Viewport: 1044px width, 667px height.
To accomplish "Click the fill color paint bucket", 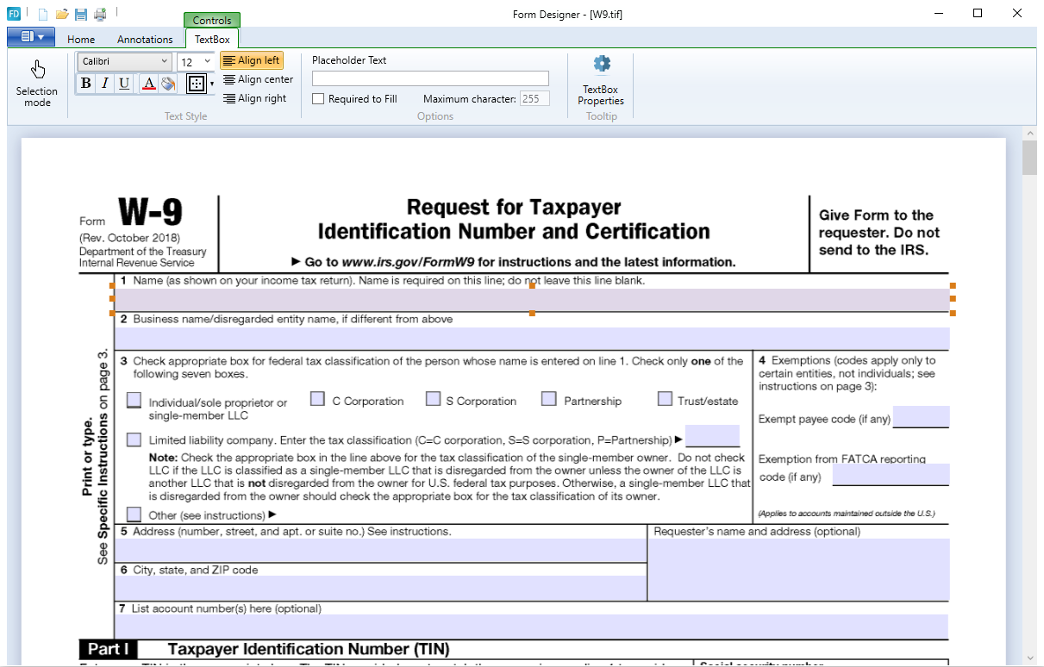I will click(x=168, y=84).
